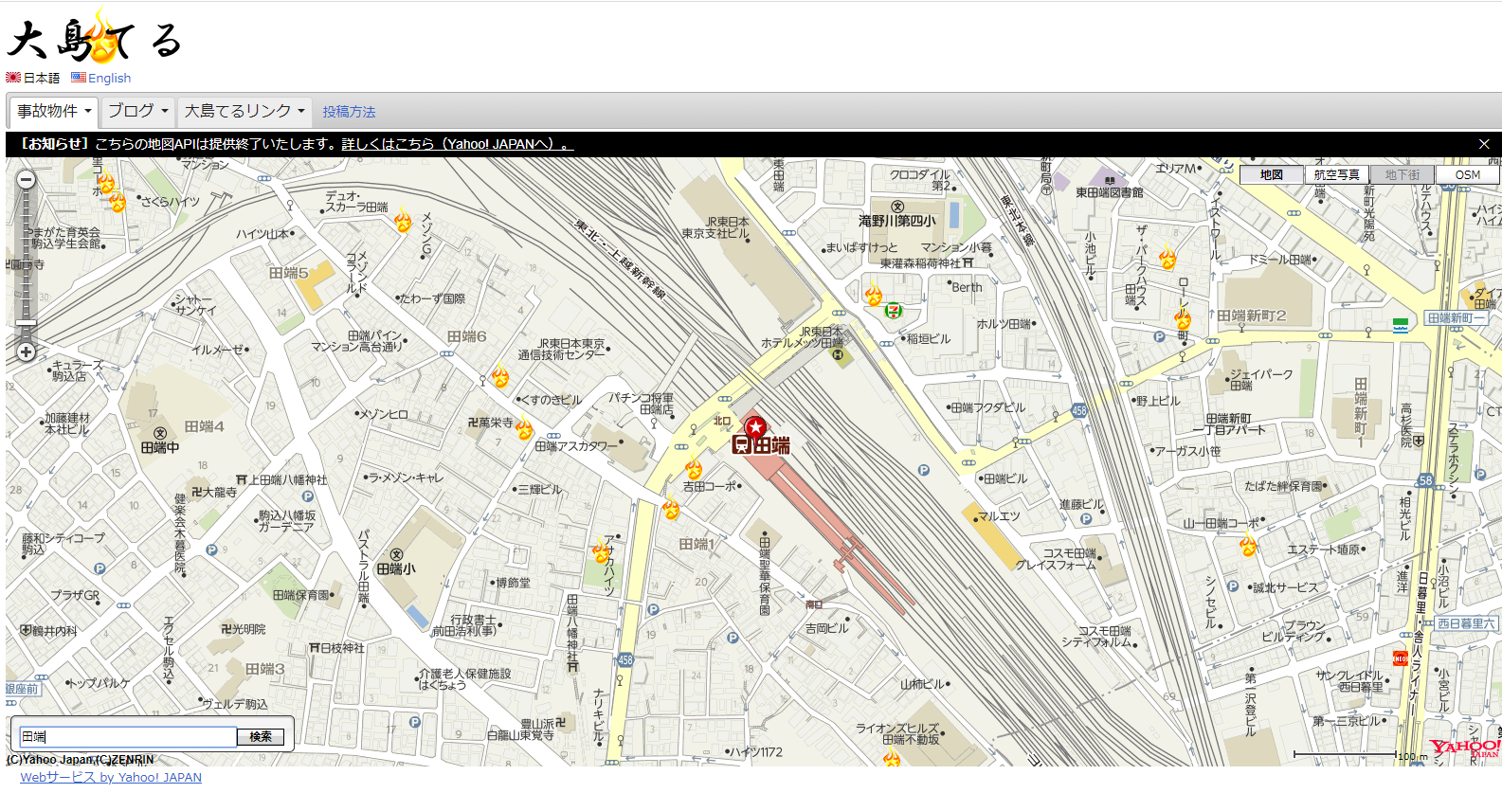Viewport: 1502px width, 793px height.
Task: Switch map to 航空写真 aerial view
Action: (x=1336, y=175)
